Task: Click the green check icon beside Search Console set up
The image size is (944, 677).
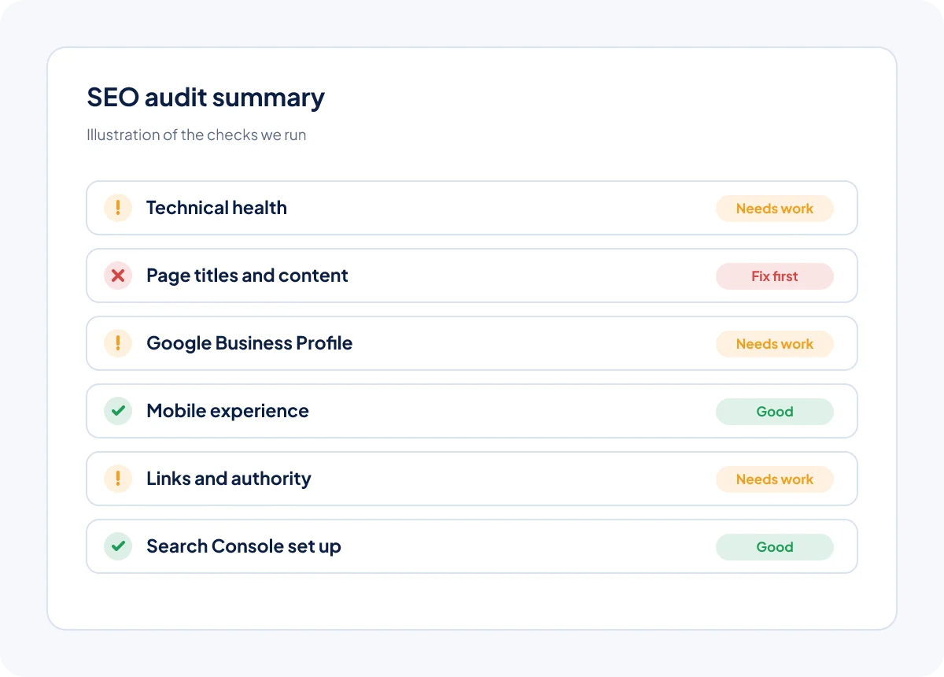Action: coord(118,546)
